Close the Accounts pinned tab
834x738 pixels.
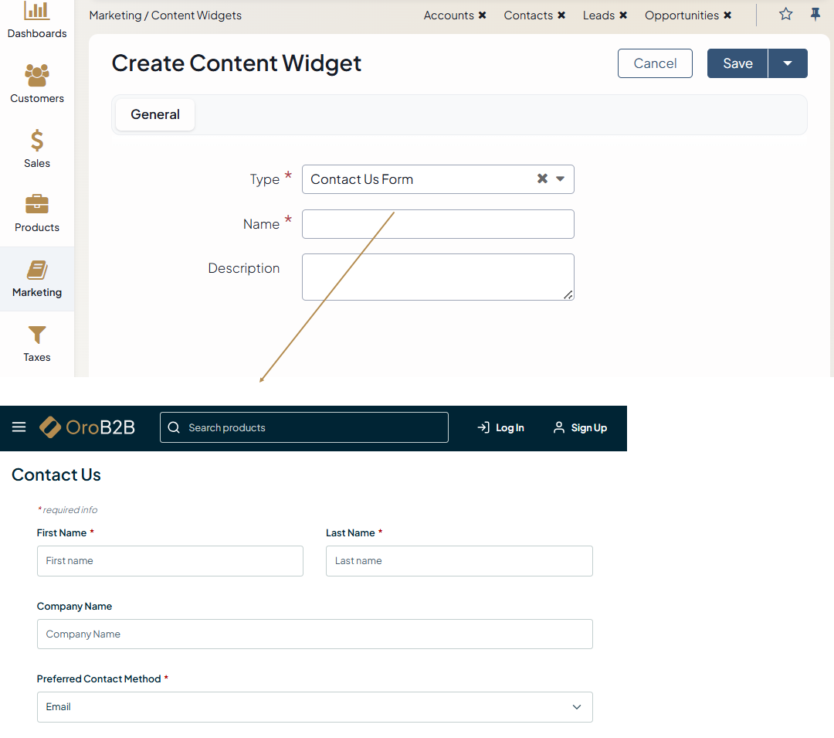(x=483, y=15)
